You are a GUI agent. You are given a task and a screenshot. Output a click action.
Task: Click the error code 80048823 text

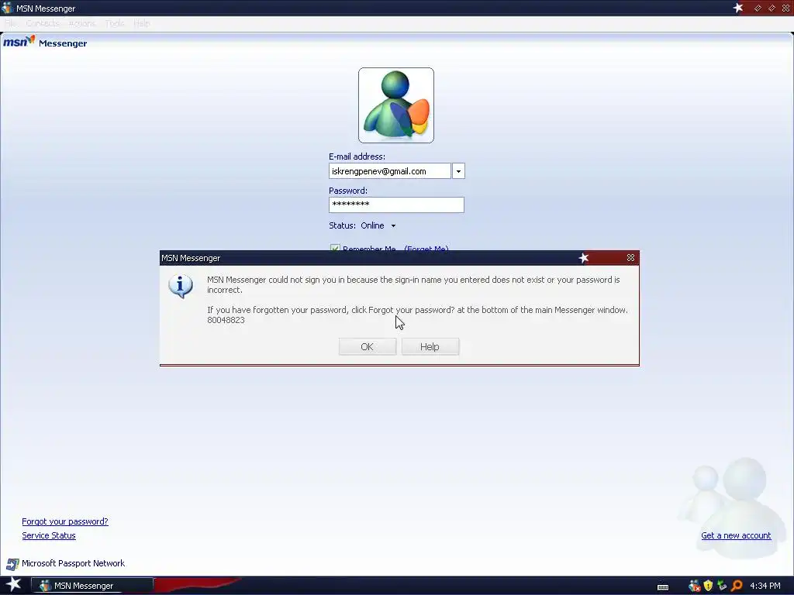tap(226, 320)
